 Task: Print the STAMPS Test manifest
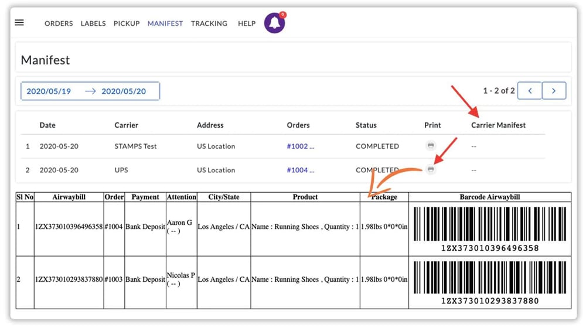(431, 145)
